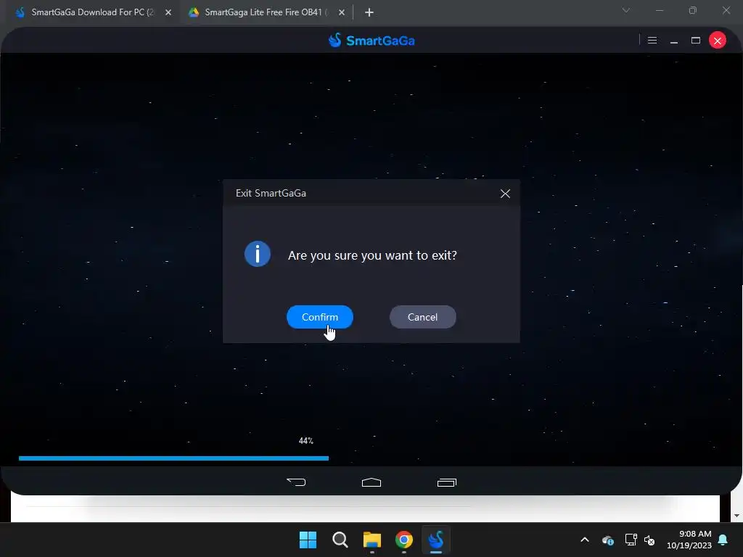This screenshot has height=557, width=743.
Task: Open Google Chrome from the taskbar
Action: point(404,540)
